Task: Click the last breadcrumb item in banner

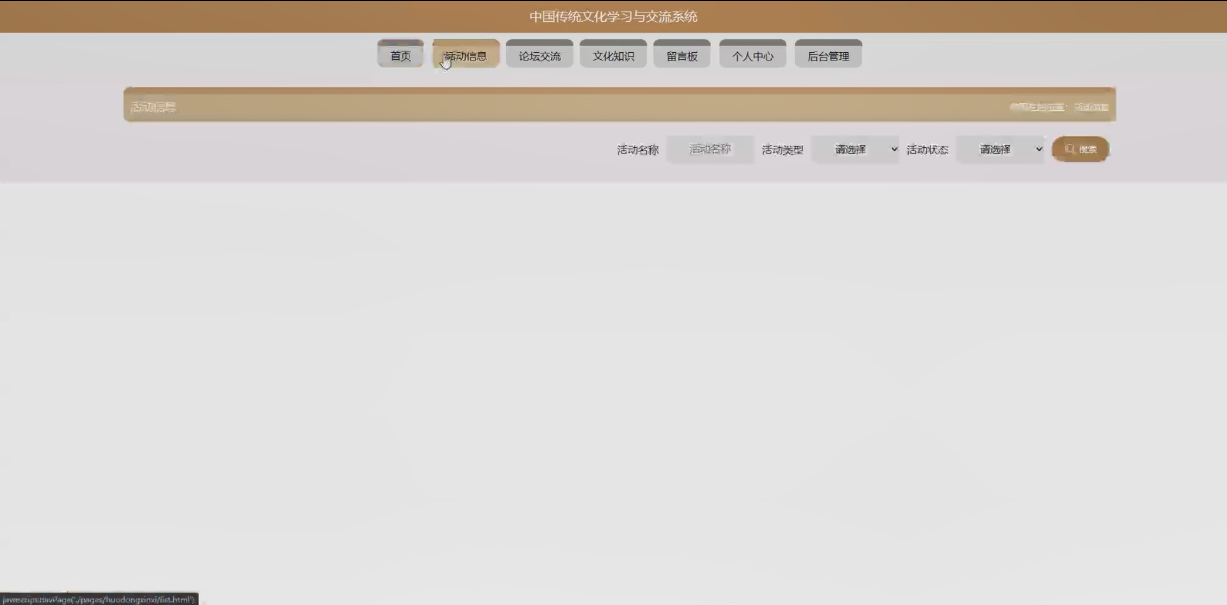Action: point(1091,107)
